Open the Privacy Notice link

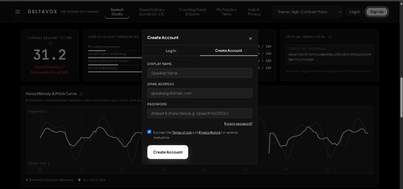(x=209, y=133)
